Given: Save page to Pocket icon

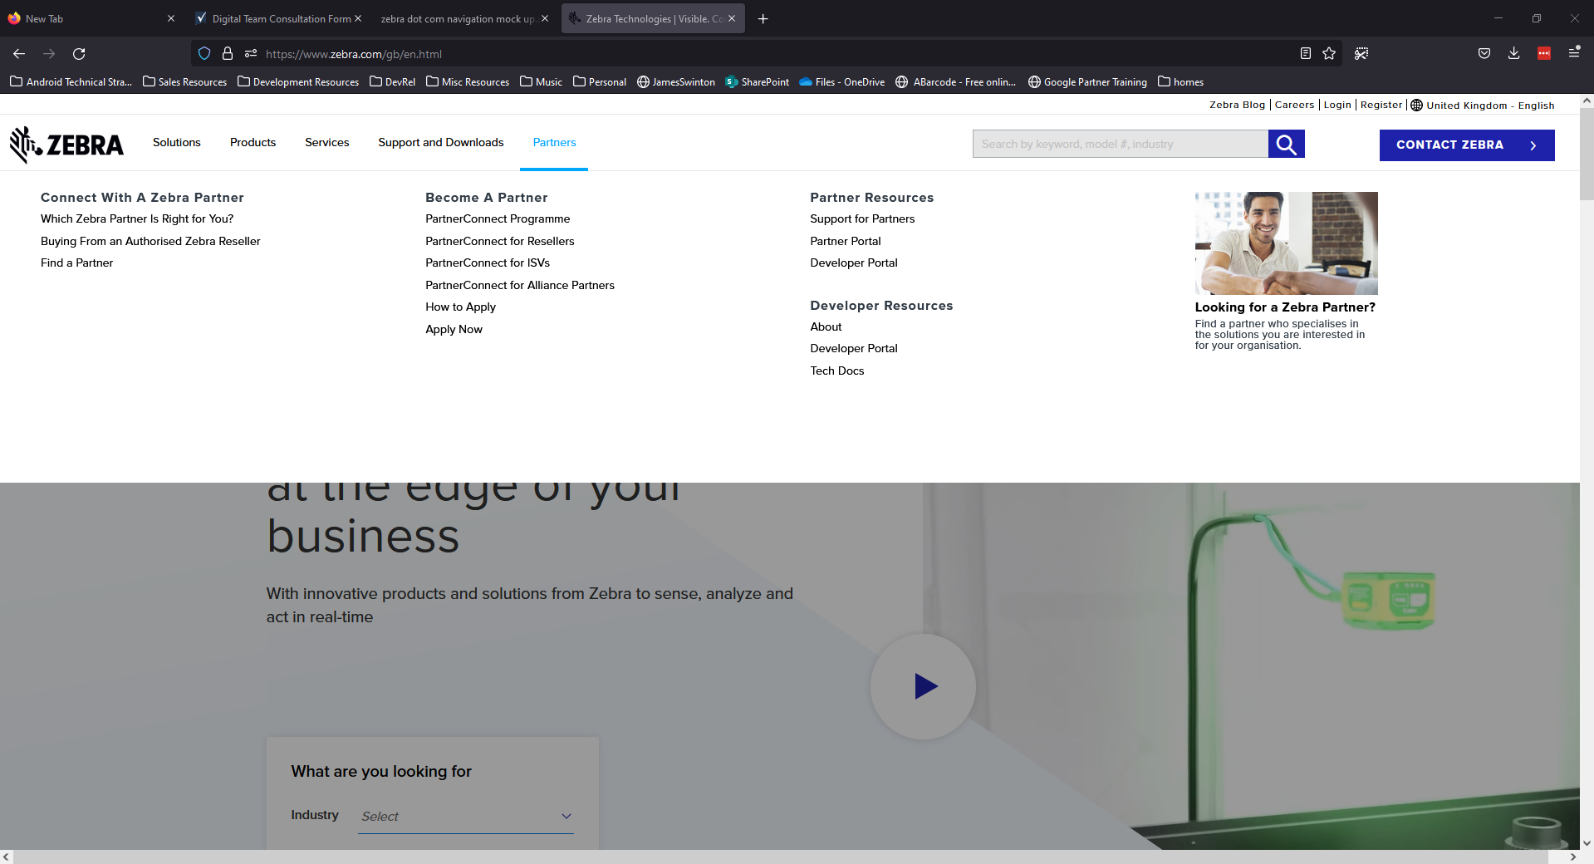Looking at the screenshot, I should 1484,54.
